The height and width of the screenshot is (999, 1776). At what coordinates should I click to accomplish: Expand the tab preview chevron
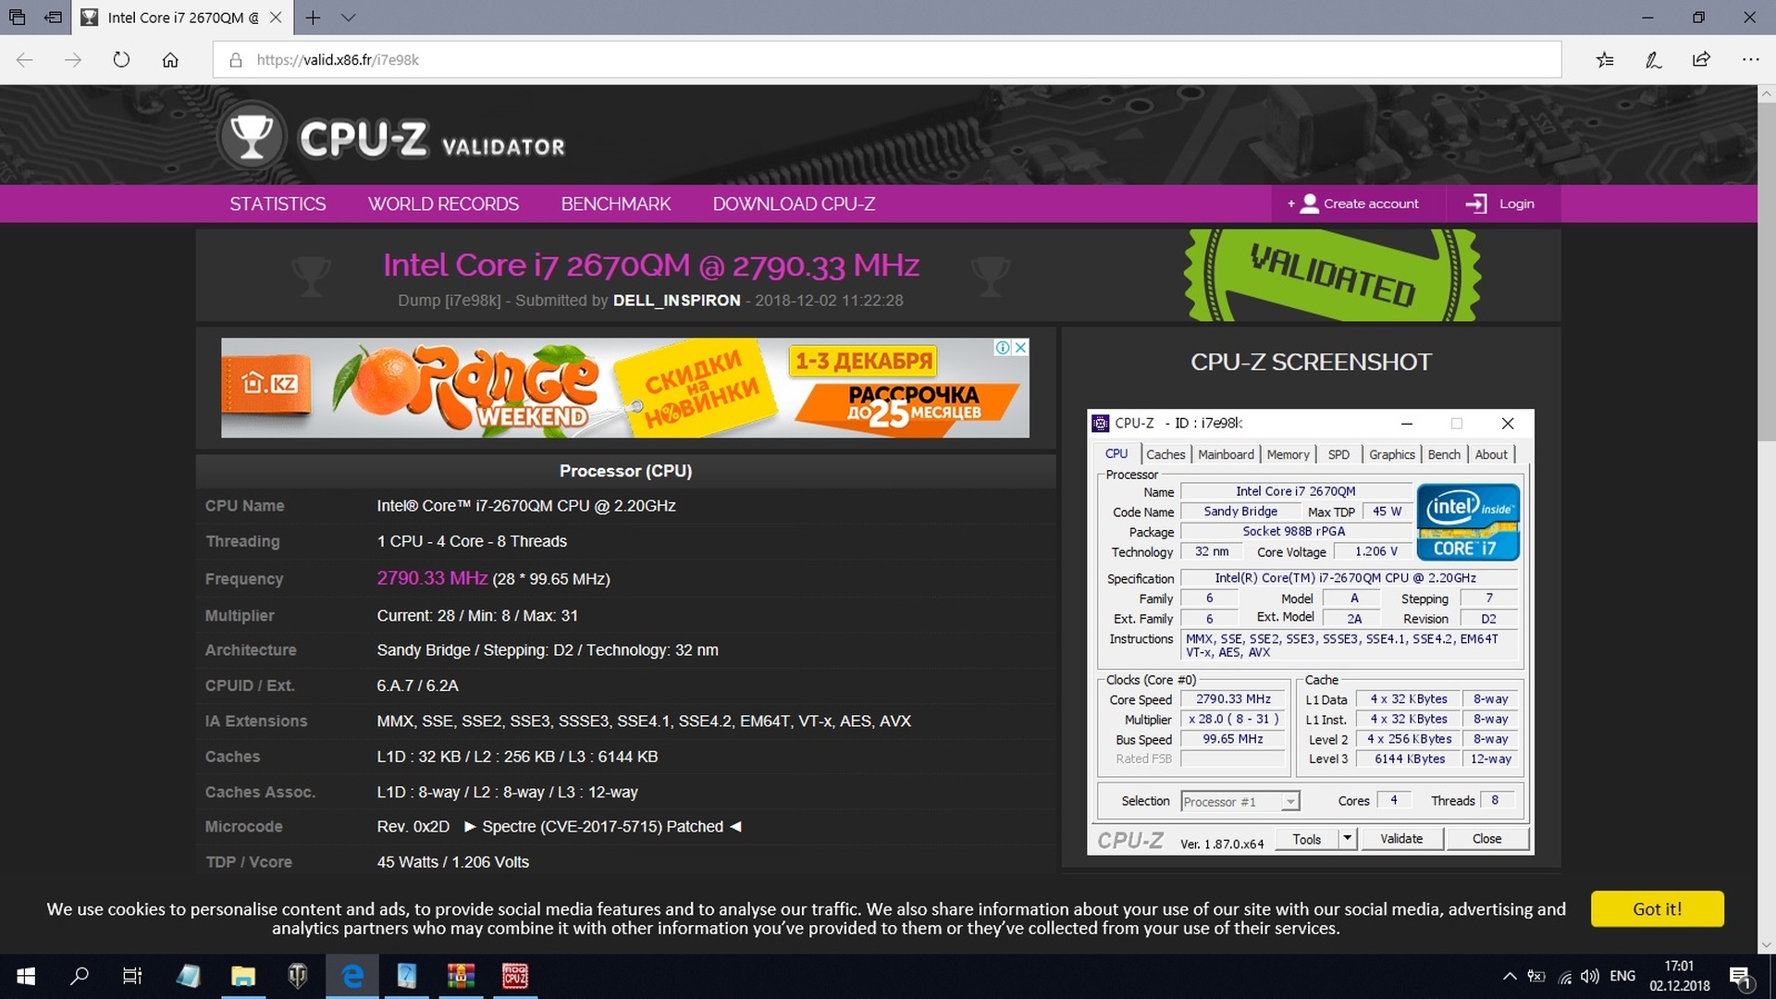coord(348,18)
